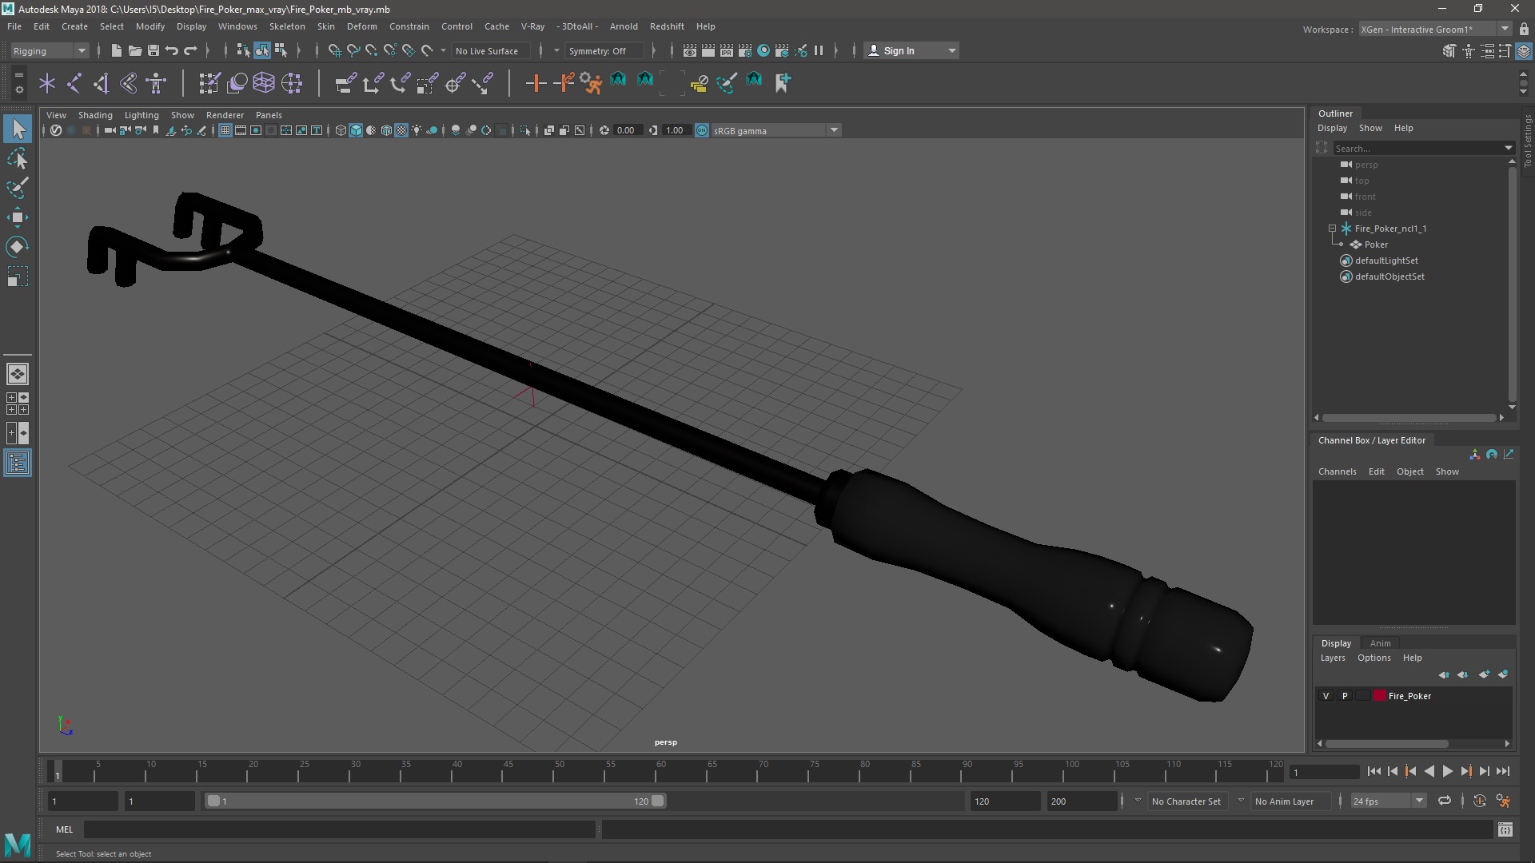Step back one frame
Image resolution: width=1535 pixels, height=863 pixels.
(1392, 771)
